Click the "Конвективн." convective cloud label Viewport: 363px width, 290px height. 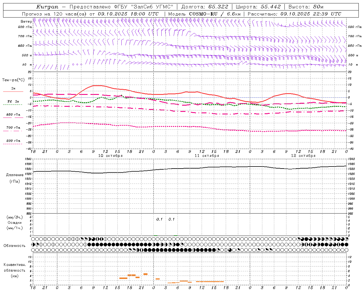point(14,265)
